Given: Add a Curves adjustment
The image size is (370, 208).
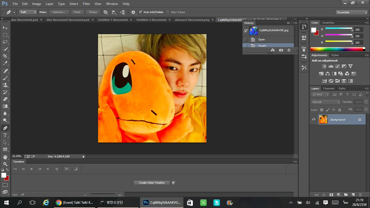Looking at the screenshot, I should point(337,66).
